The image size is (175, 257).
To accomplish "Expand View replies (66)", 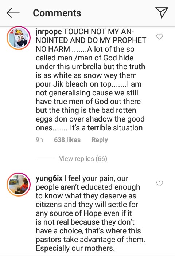I will (x=83, y=158).
